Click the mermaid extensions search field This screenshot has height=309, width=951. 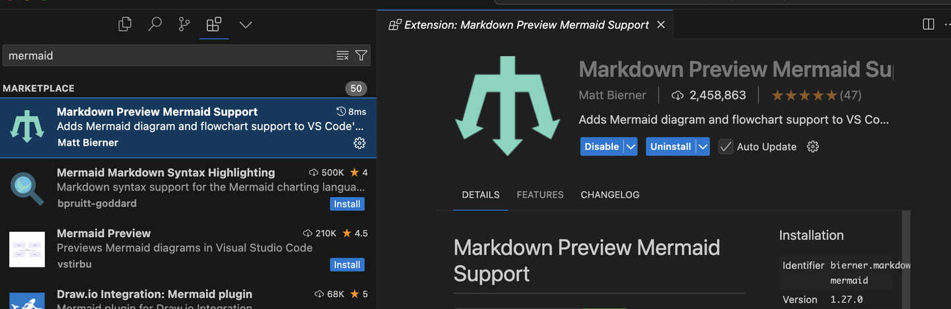coord(168,56)
